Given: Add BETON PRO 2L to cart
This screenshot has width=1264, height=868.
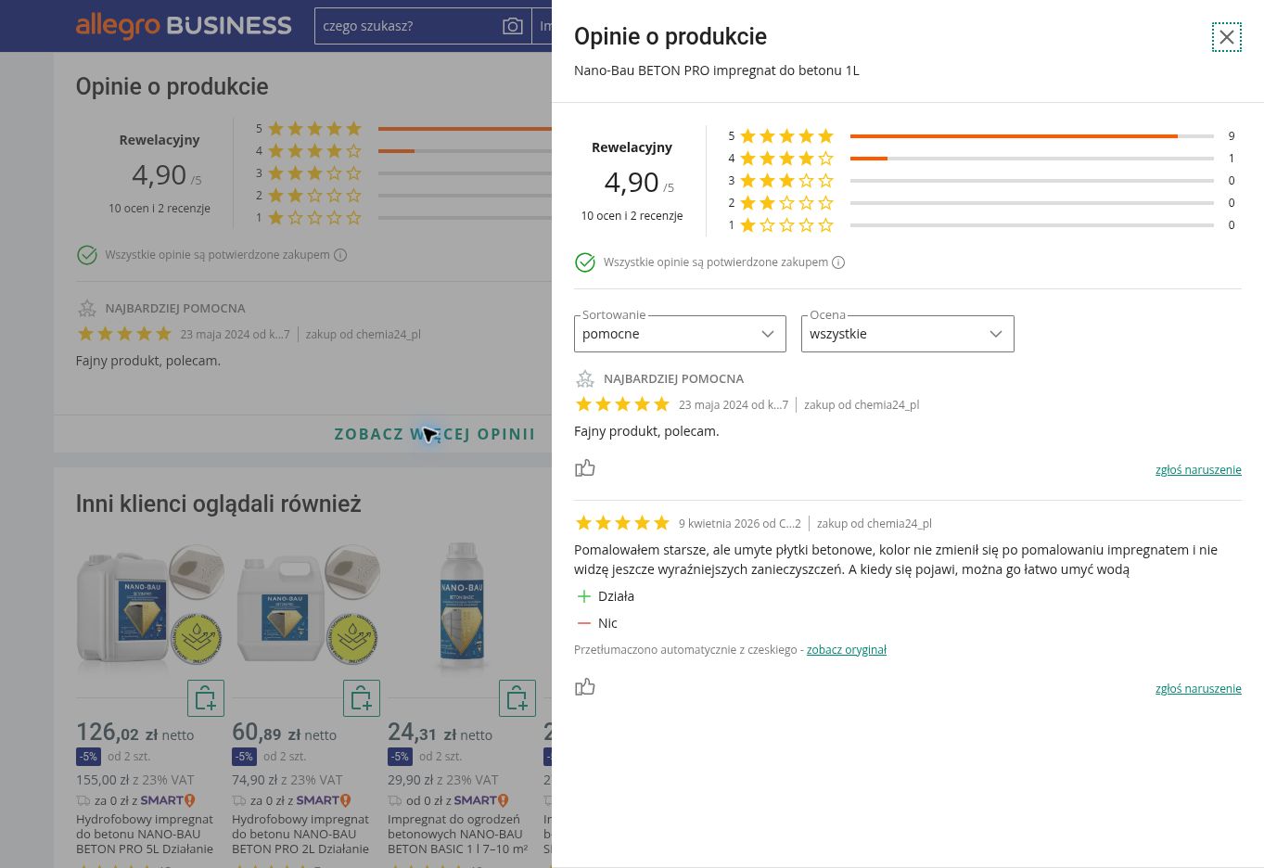Looking at the screenshot, I should pos(362,698).
